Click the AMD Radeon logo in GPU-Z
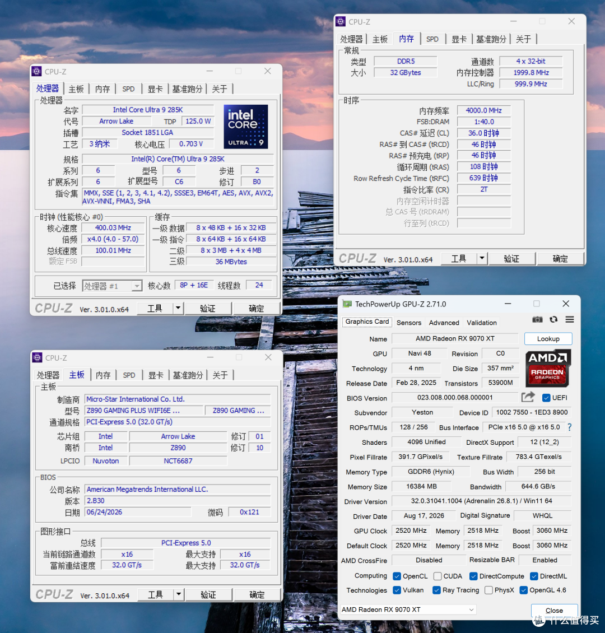This screenshot has width=605, height=633. click(548, 368)
